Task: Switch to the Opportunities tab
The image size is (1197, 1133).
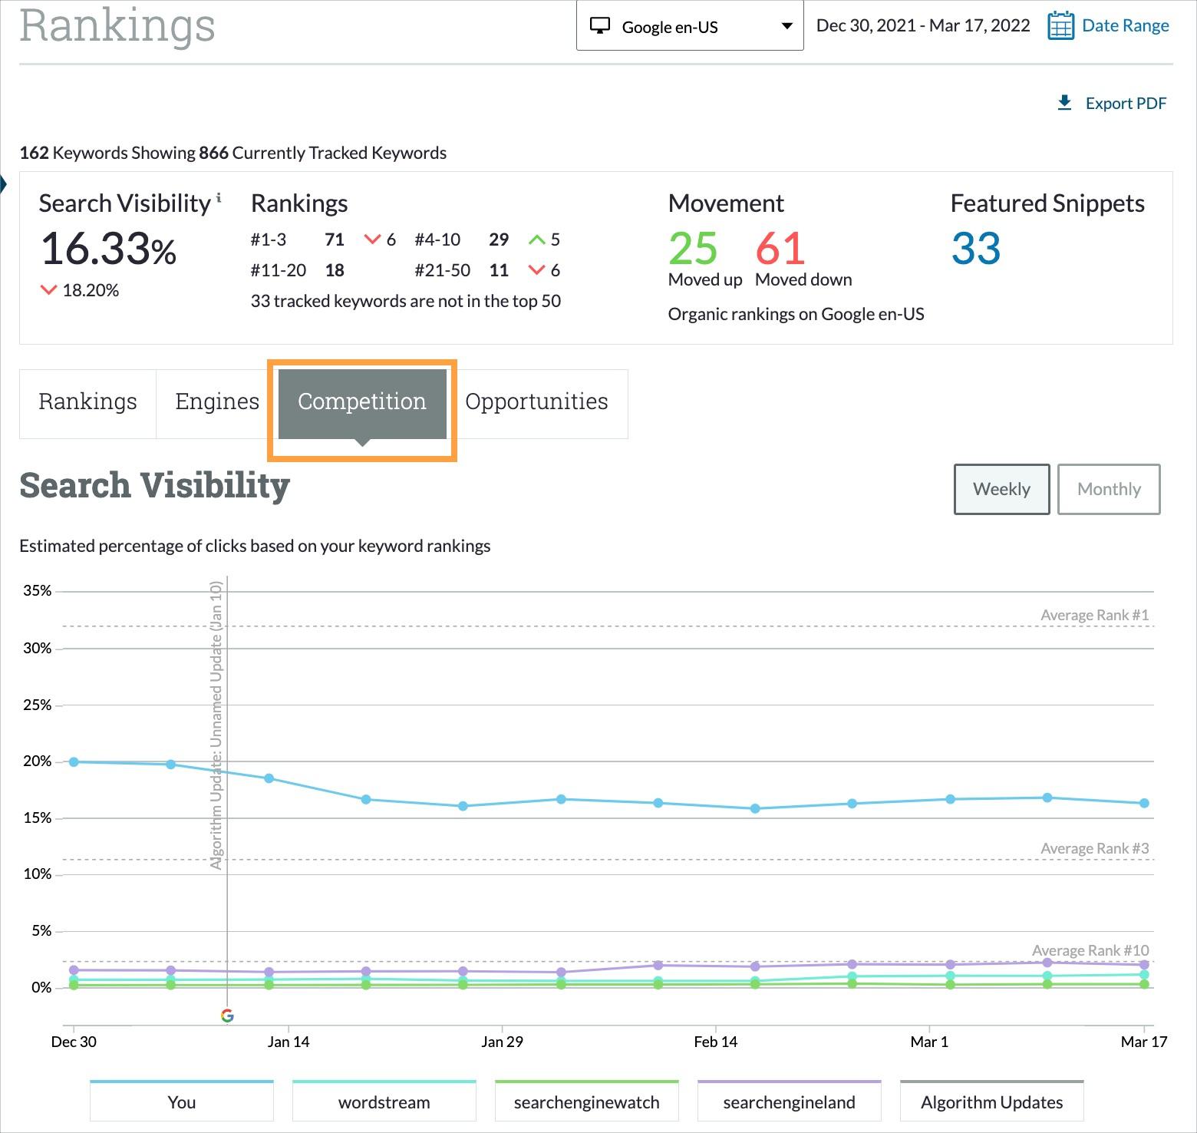Action: pos(536,401)
